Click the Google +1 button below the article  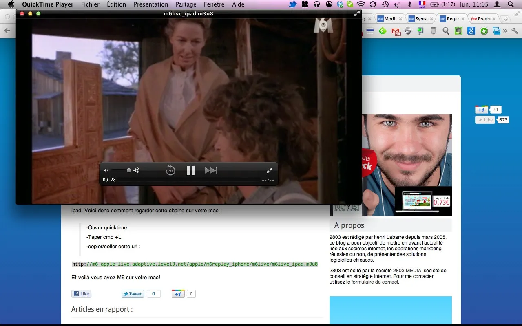coord(178,294)
